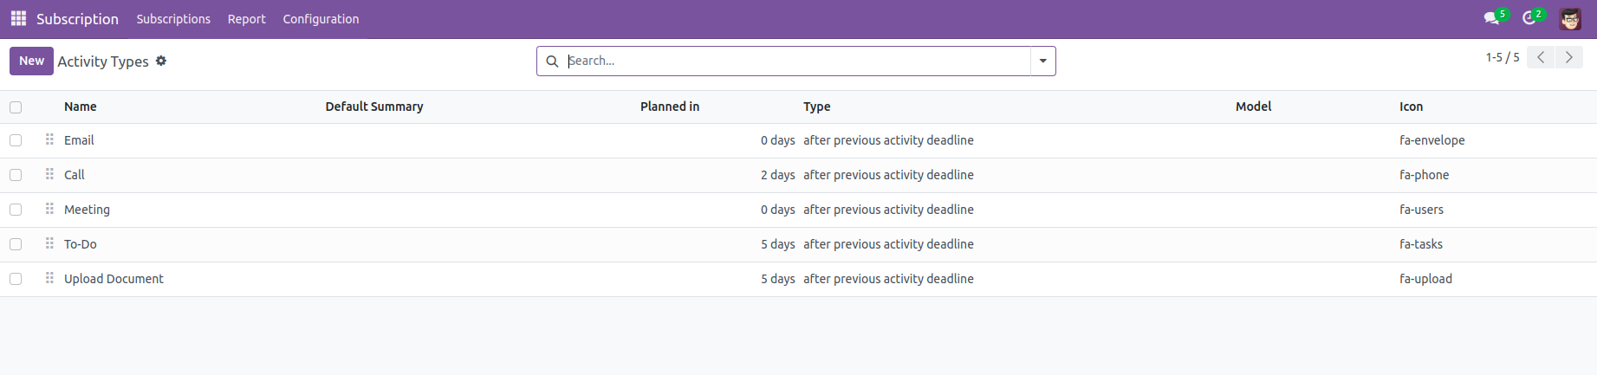Check the Call row checkbox
The height and width of the screenshot is (375, 1597).
(16, 175)
